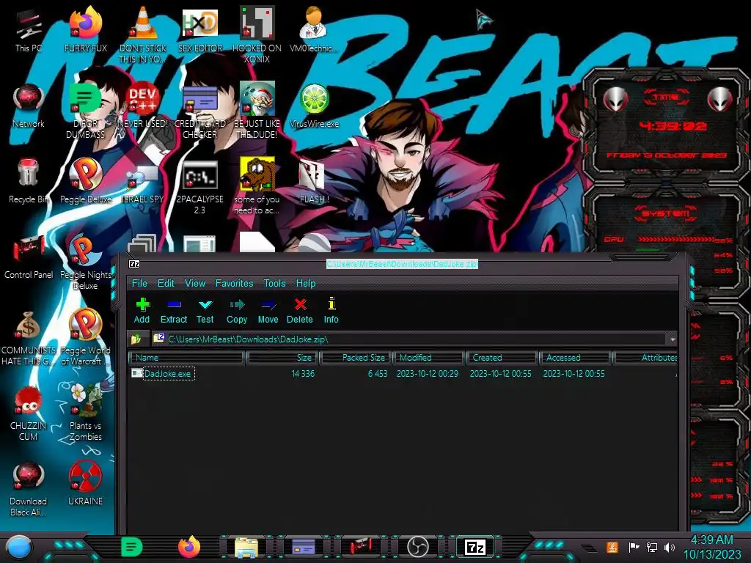The width and height of the screenshot is (751, 563).
Task: Choose the Move toolbar icon
Action: 268,311
